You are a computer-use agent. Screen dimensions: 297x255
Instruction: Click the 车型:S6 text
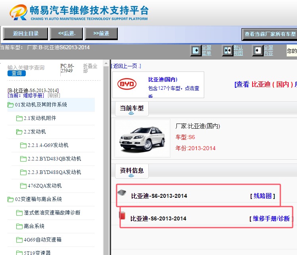185,137
